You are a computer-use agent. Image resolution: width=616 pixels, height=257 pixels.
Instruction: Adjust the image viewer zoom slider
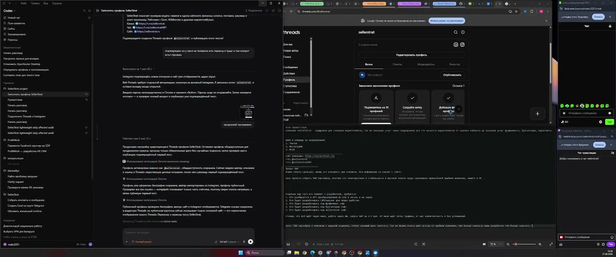(524, 244)
